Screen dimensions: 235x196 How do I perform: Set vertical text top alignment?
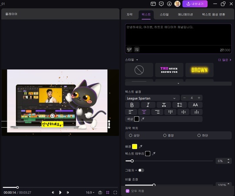pos(170,112)
